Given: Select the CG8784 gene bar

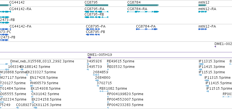Looking at the screenshot, I should [x=143, y=5].
